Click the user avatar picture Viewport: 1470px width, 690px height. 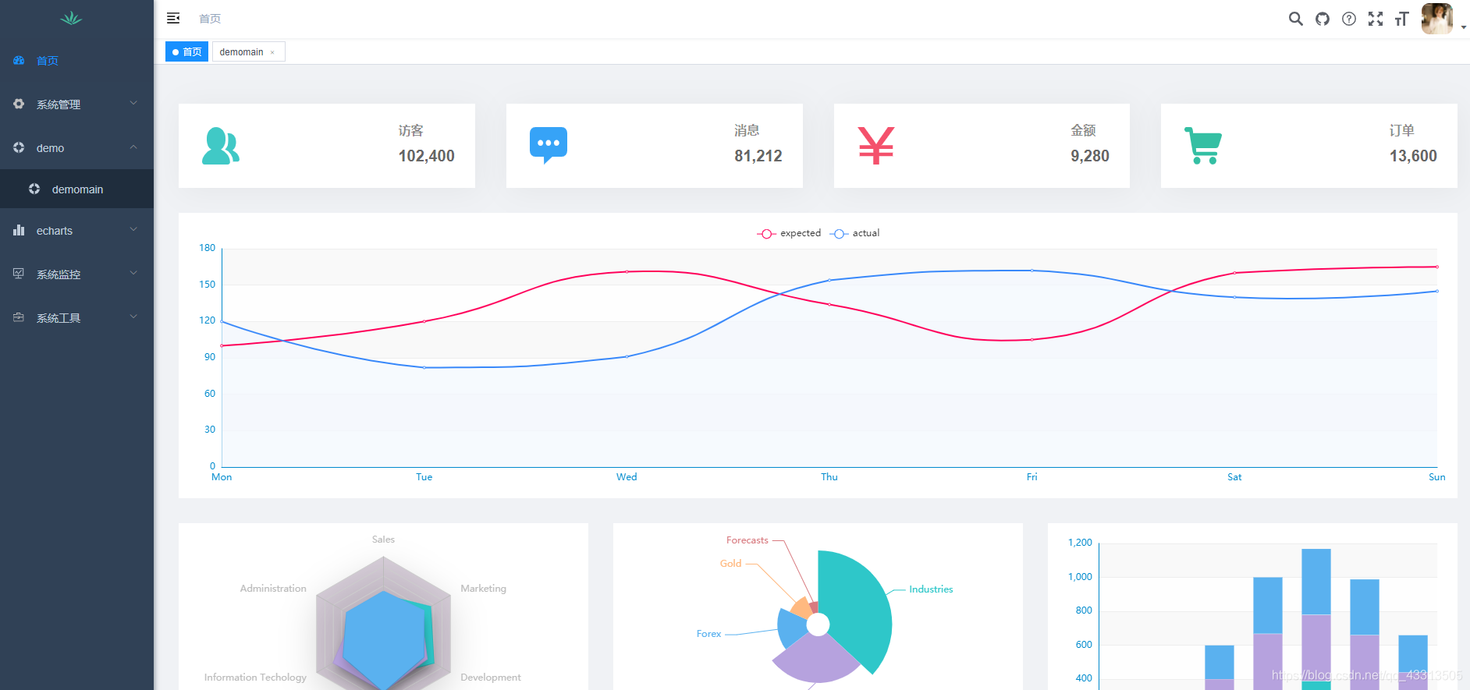[1436, 19]
